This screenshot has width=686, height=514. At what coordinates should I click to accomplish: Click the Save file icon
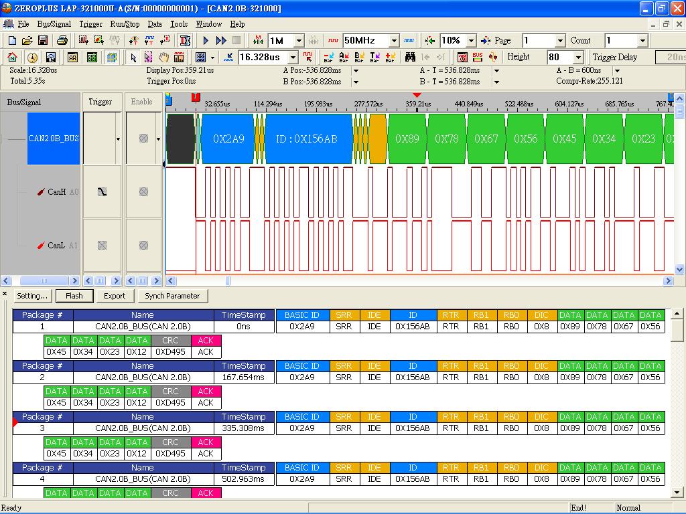click(43, 40)
